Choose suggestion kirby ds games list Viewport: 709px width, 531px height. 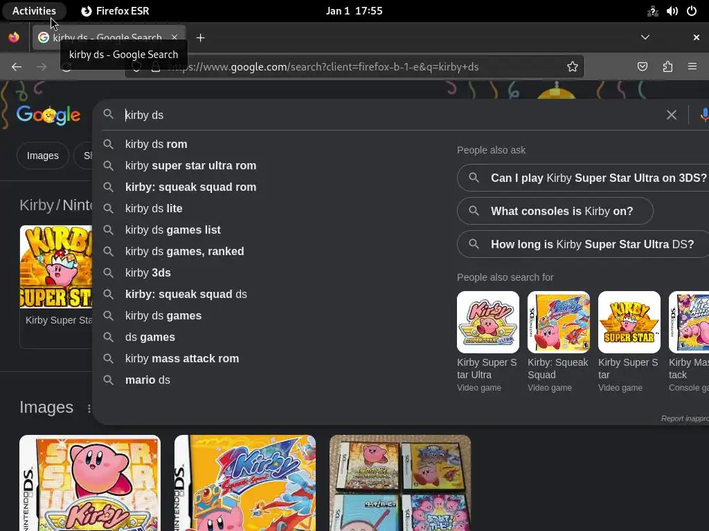172,230
